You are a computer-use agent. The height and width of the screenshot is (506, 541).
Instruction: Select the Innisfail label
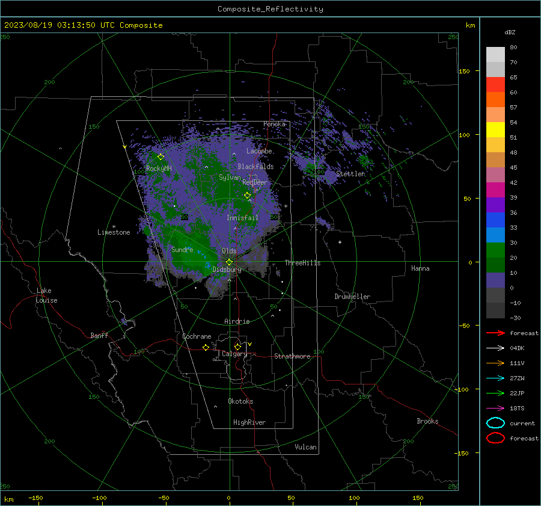pos(242,218)
